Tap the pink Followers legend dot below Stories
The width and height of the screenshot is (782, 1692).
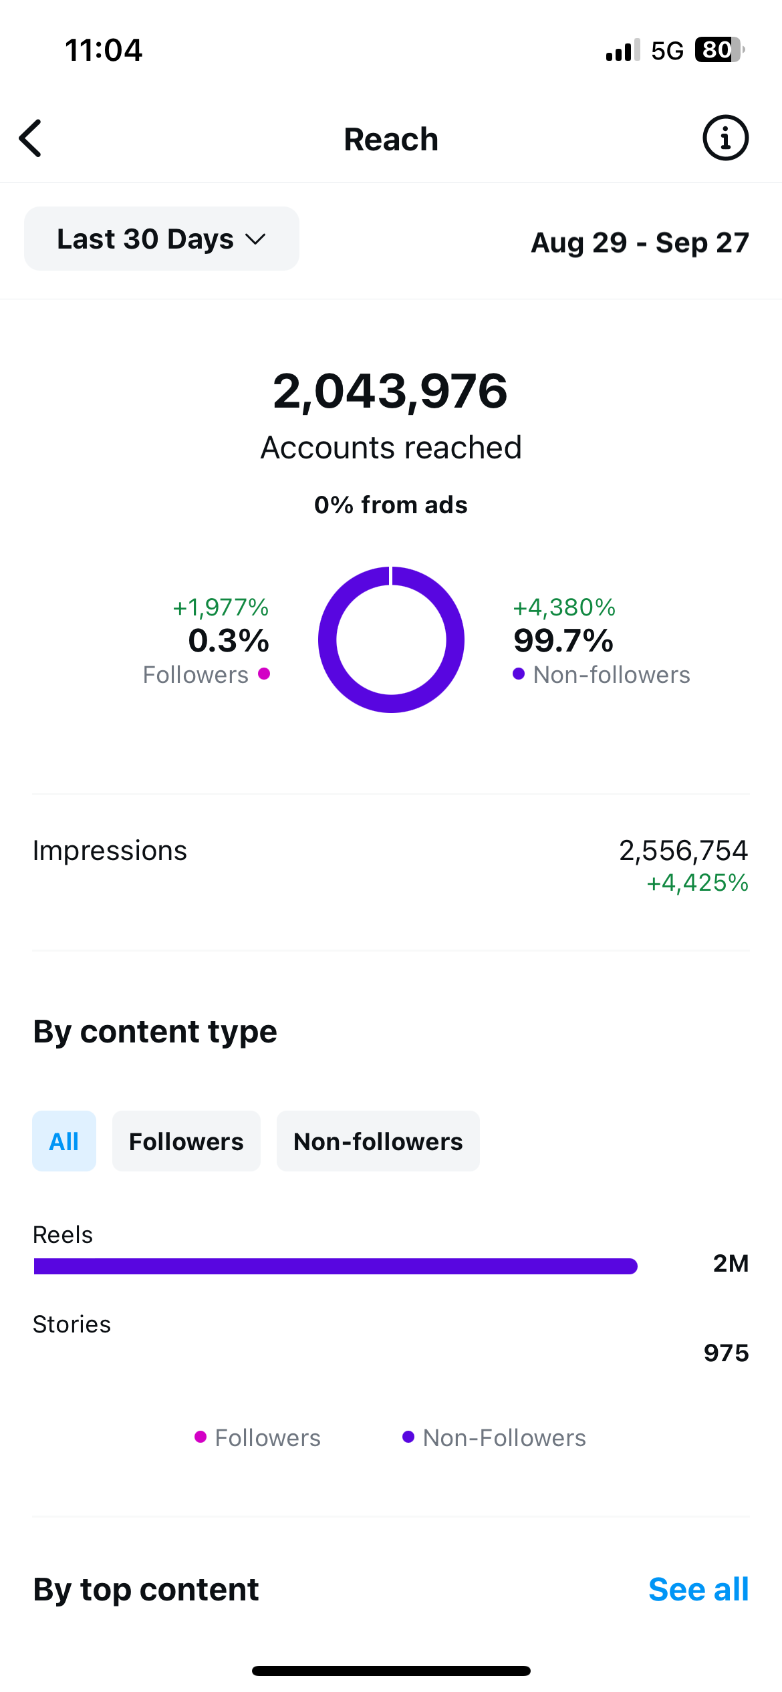(201, 1437)
